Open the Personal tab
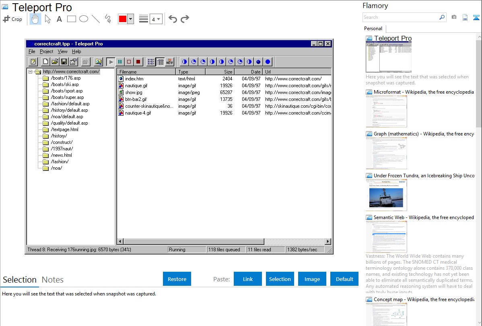482x326 pixels. point(373,29)
